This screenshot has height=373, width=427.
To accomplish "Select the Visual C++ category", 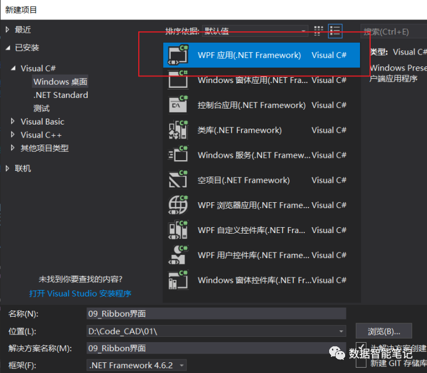I will point(41,135).
